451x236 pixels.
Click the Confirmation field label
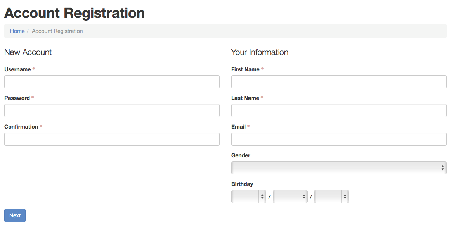coord(21,127)
